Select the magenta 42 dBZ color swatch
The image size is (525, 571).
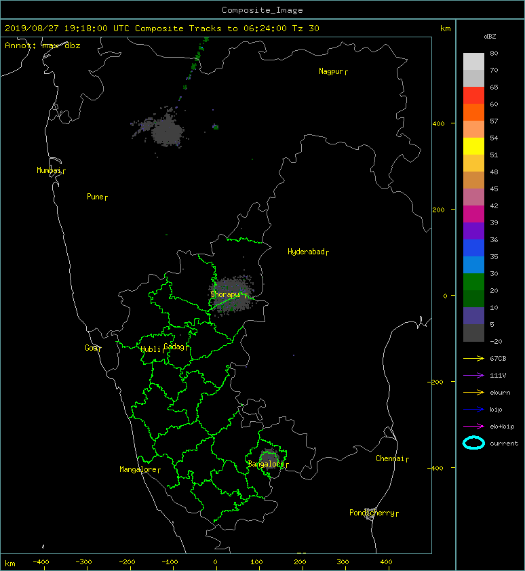point(473,214)
